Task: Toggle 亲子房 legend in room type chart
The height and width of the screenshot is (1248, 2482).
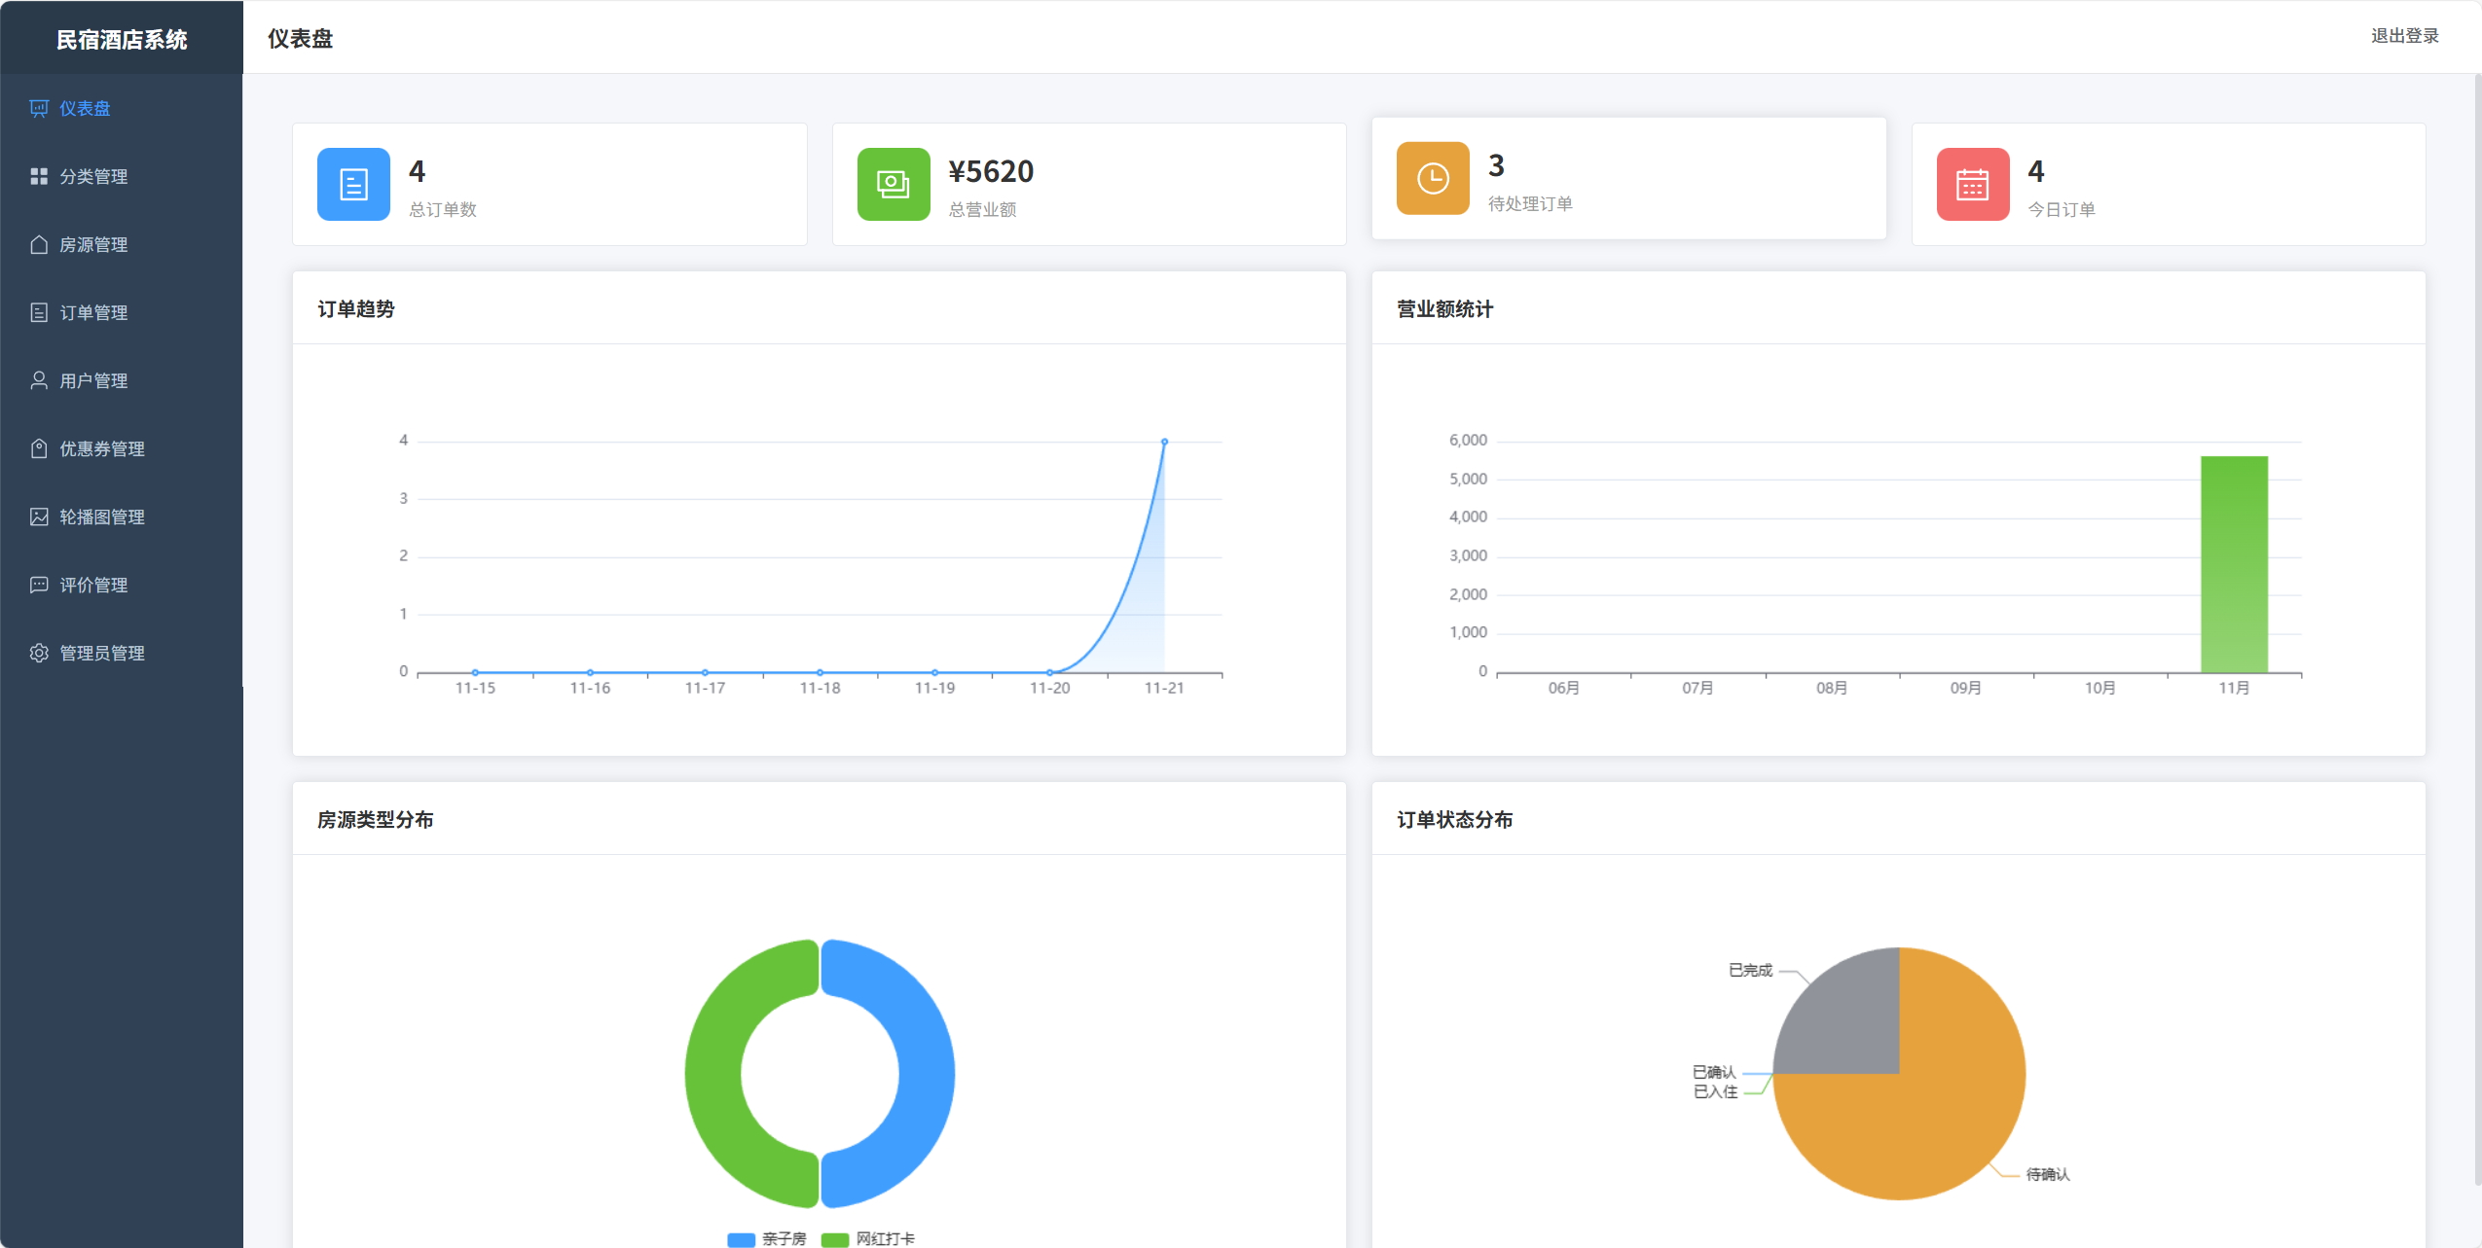Action: (x=767, y=1238)
